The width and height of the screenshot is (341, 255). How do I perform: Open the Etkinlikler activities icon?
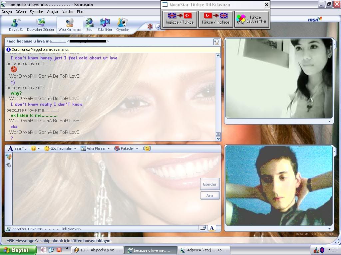pos(104,24)
